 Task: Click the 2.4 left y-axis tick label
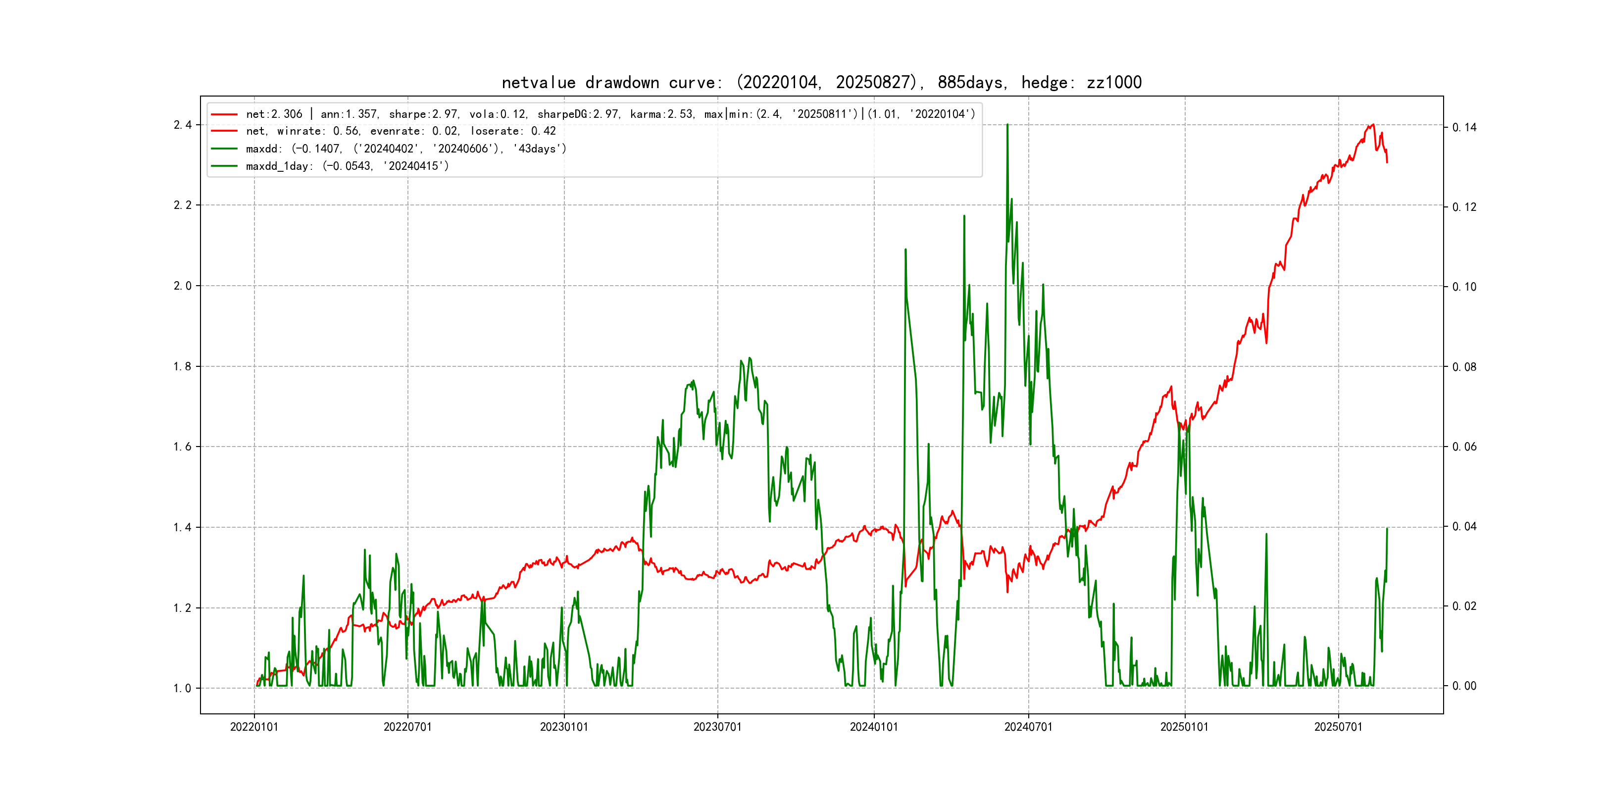[183, 125]
